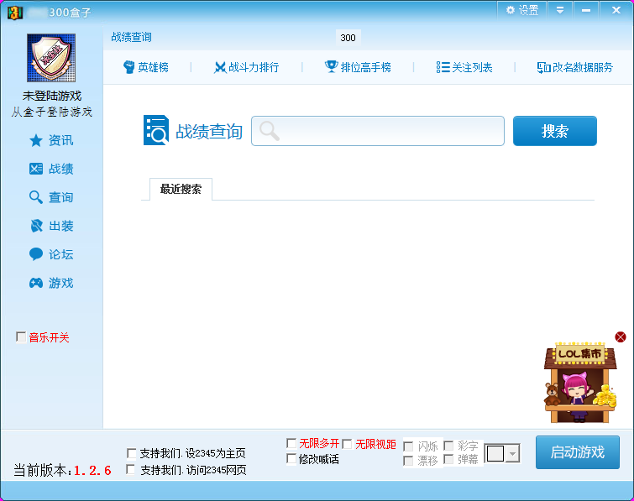Open 资讯 news from the sidebar
The height and width of the screenshot is (501, 634).
(51, 141)
